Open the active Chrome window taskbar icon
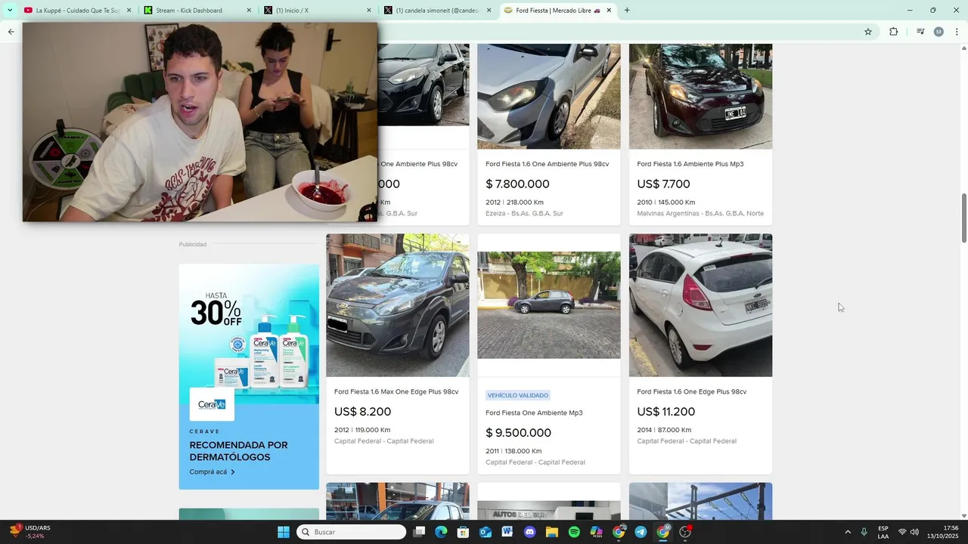 [663, 532]
